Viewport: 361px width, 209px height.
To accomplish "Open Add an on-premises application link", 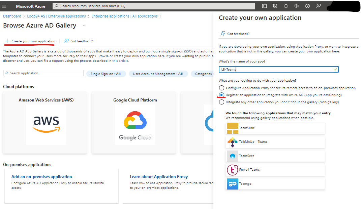I will [42, 177].
